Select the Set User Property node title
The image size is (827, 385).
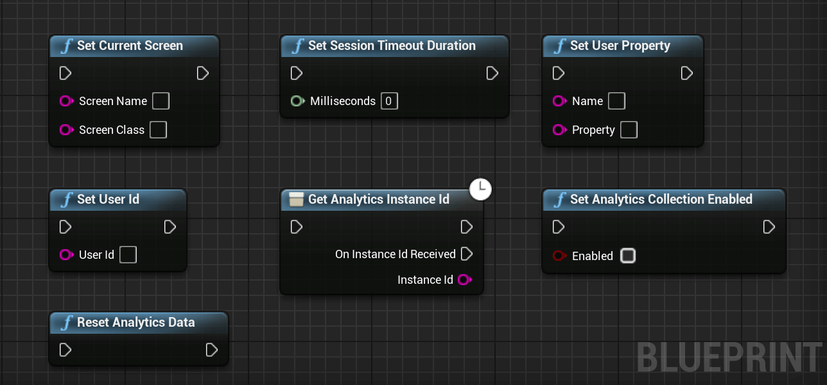[620, 46]
